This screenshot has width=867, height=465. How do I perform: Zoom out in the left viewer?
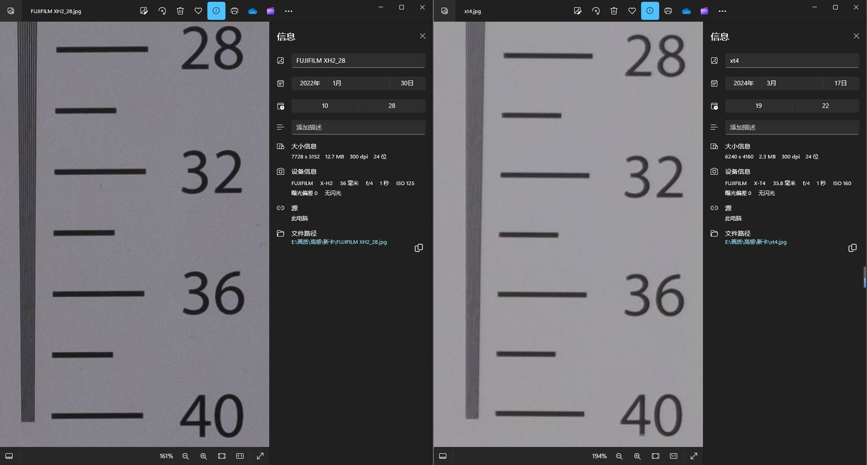click(186, 456)
